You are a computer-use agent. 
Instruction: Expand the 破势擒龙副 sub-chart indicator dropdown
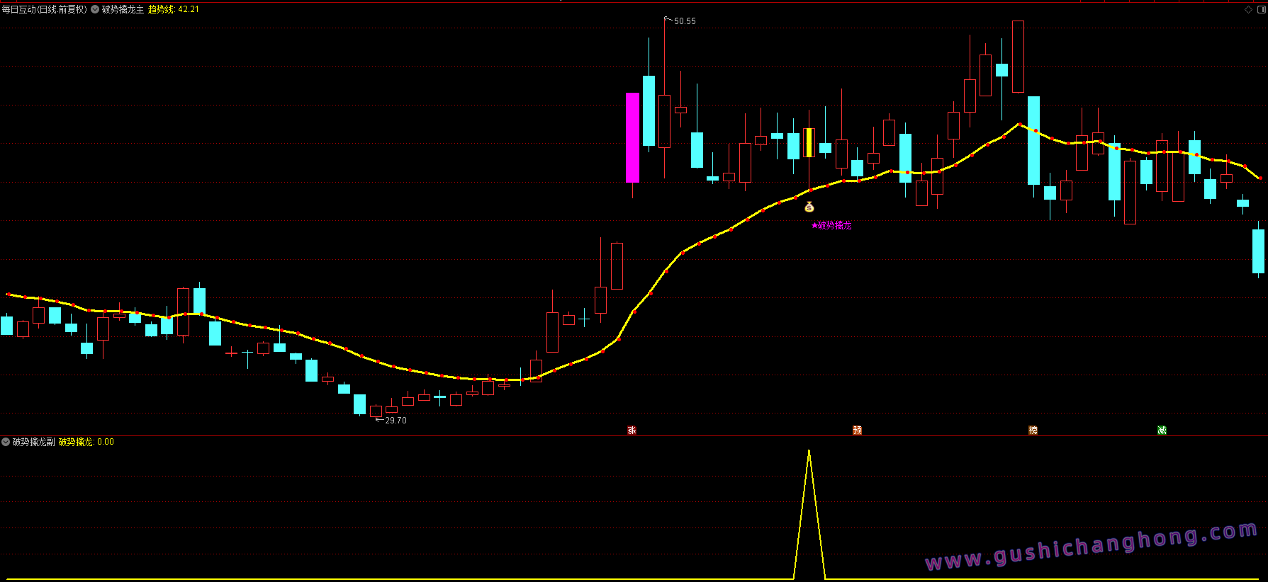6,442
